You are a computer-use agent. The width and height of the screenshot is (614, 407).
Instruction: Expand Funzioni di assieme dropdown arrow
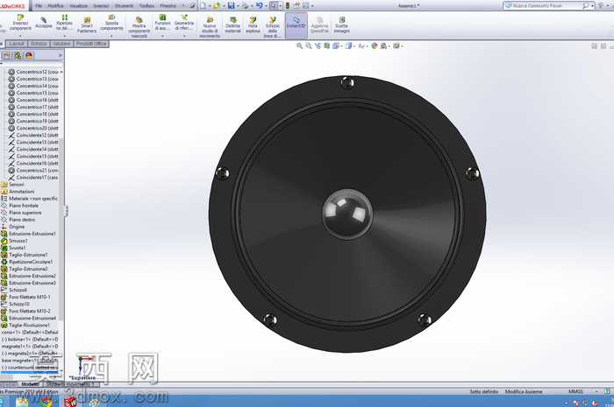pyautogui.click(x=162, y=36)
